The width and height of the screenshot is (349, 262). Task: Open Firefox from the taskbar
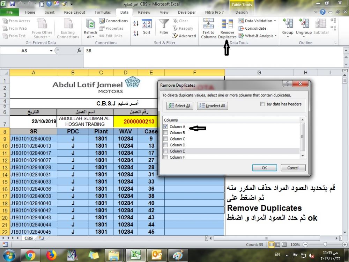(51, 255)
